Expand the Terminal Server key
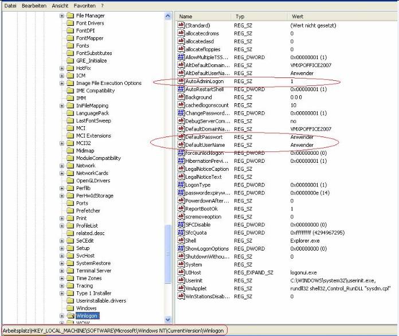This screenshot has height=336, width=399. (62, 271)
